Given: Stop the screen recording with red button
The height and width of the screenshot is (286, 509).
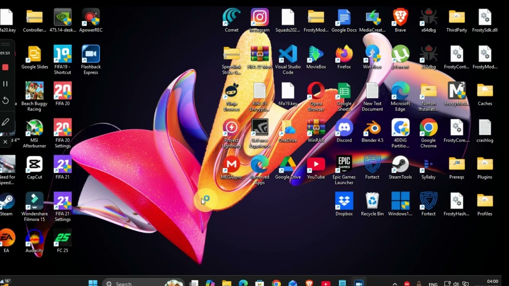Looking at the screenshot, I should coord(5,68).
